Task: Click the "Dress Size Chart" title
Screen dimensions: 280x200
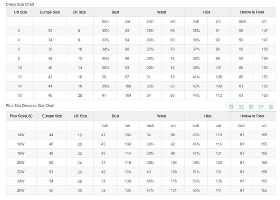Action: click(x=19, y=4)
